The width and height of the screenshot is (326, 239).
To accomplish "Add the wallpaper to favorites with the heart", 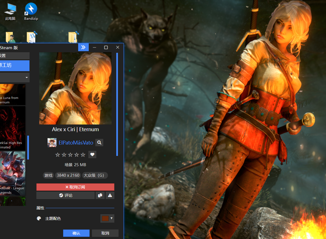I will (x=92, y=155).
